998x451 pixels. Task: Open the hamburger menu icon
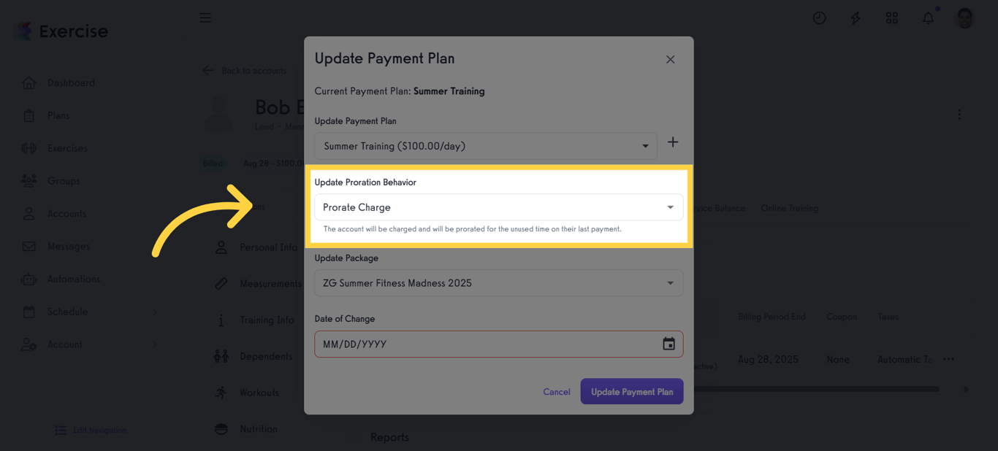[x=205, y=18]
